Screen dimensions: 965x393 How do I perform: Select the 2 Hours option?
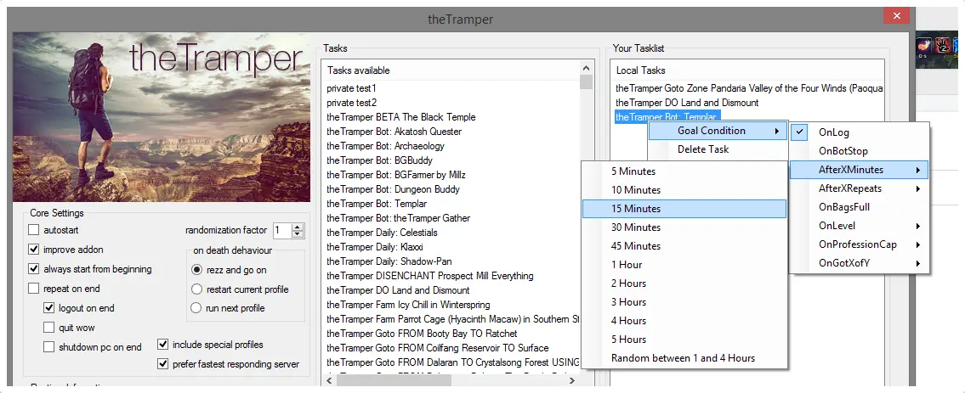[684, 284]
